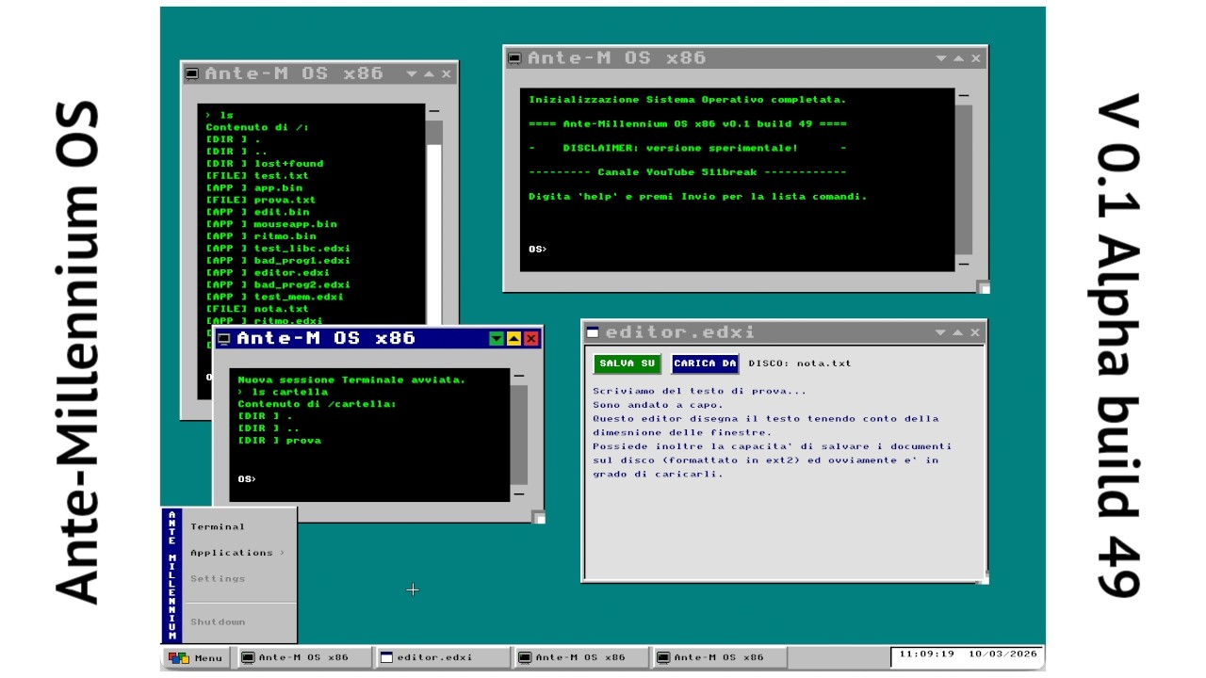The image size is (1206, 678).
Task: Click the '[APP ] mouseapp.bin' row in the file listing
Action: pyautogui.click(x=271, y=224)
